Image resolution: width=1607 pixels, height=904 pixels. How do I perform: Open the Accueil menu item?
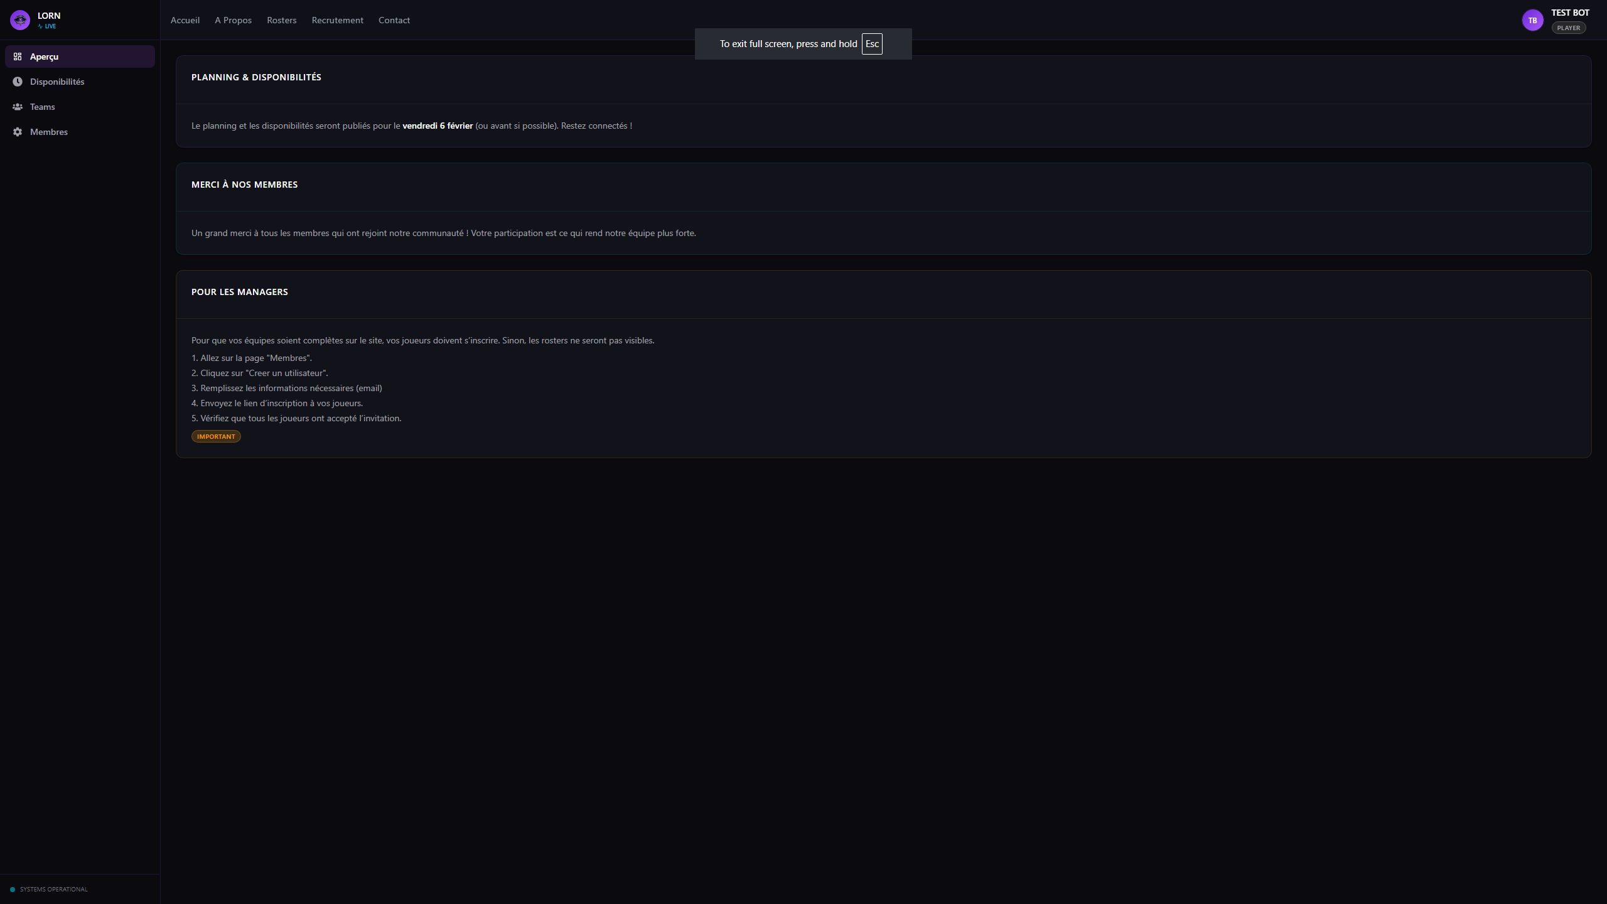(x=185, y=19)
